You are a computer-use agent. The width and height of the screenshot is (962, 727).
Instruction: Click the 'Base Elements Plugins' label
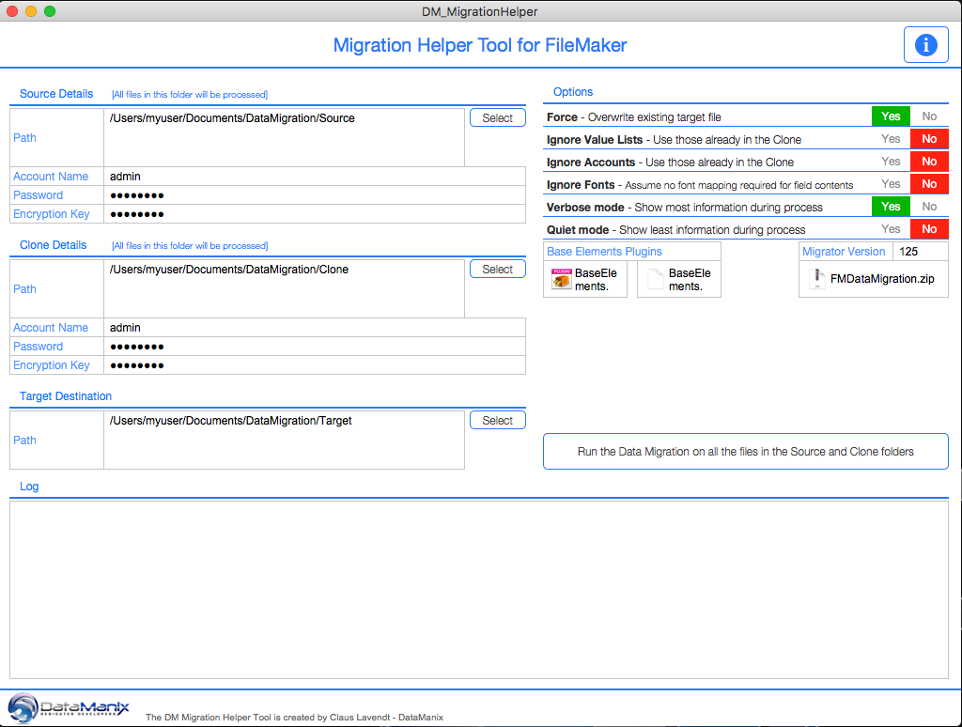pyautogui.click(x=604, y=252)
